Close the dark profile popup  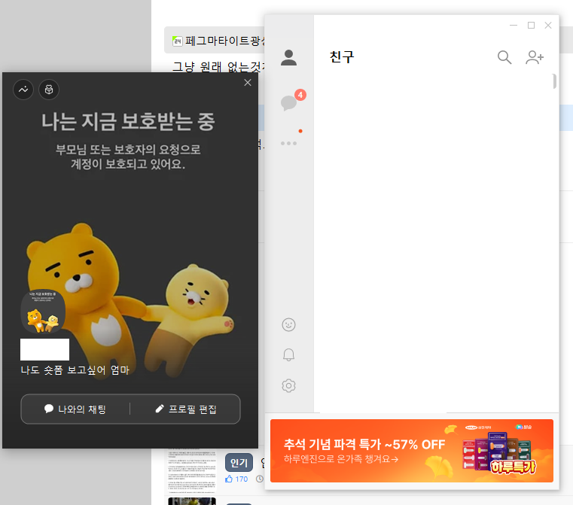pyautogui.click(x=248, y=83)
